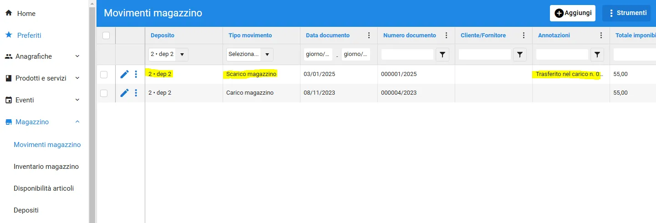Open Annotazioni column menu
The image size is (656, 223).
coord(601,35)
